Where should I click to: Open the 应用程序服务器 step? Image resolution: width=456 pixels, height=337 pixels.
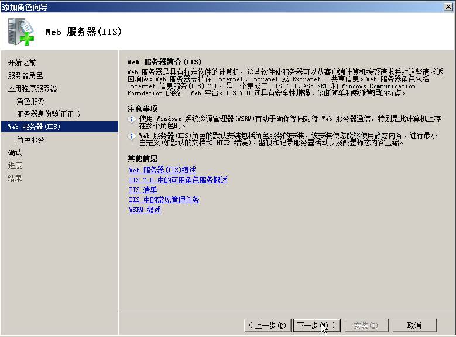click(x=32, y=88)
